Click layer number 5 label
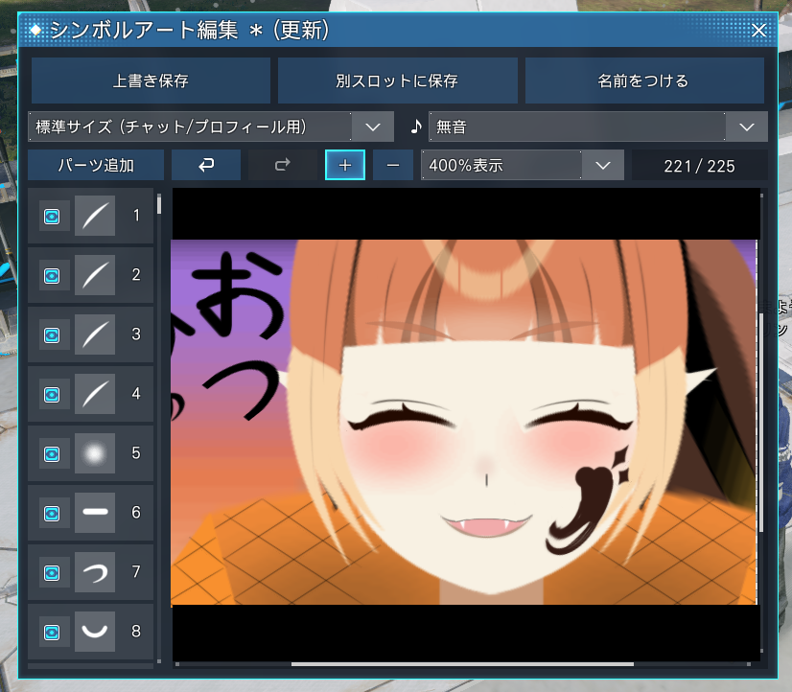Image resolution: width=792 pixels, height=692 pixels. click(136, 452)
